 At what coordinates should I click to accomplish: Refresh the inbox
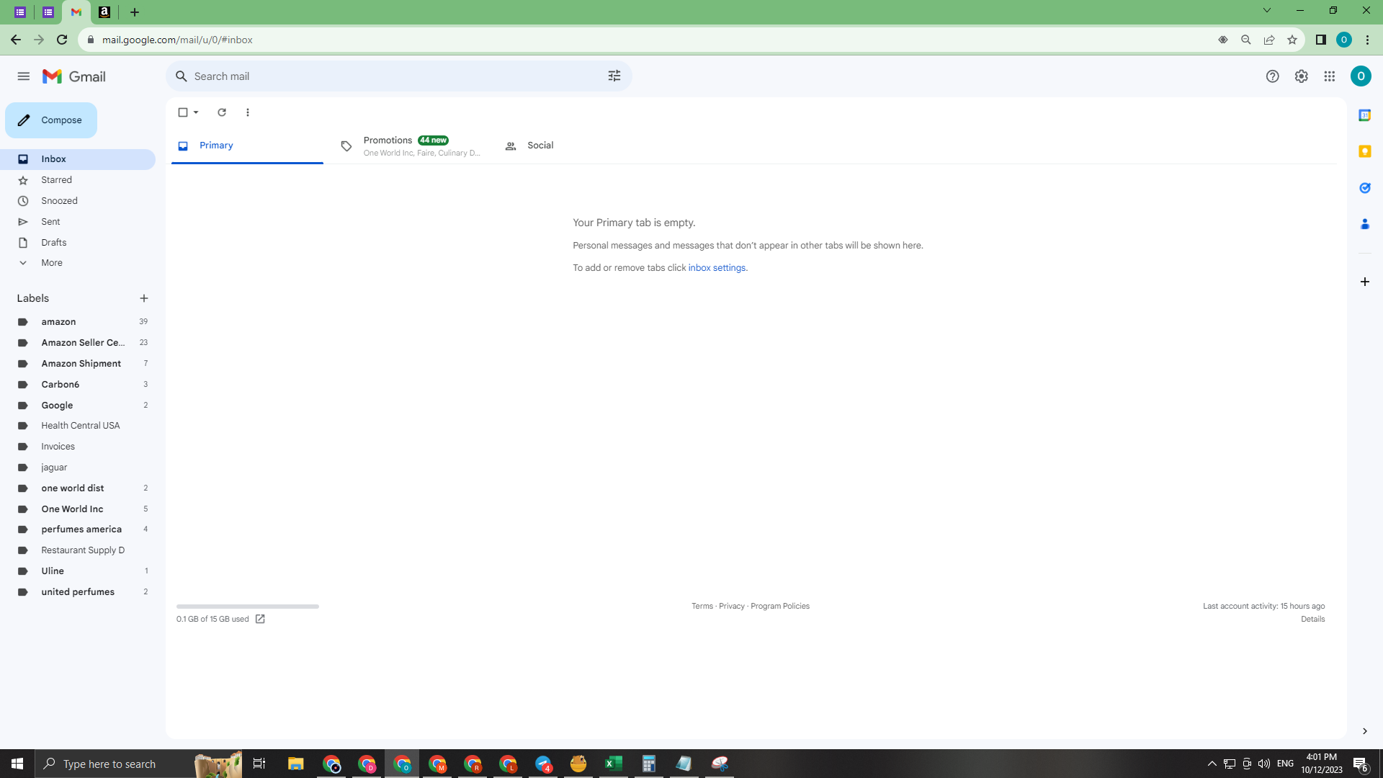pos(222,112)
